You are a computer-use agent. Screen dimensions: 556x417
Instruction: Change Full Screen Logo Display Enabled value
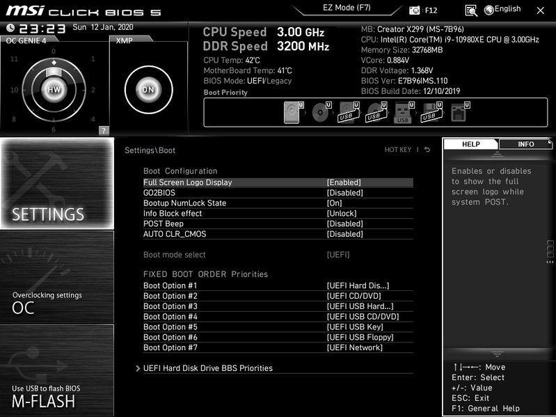point(344,182)
